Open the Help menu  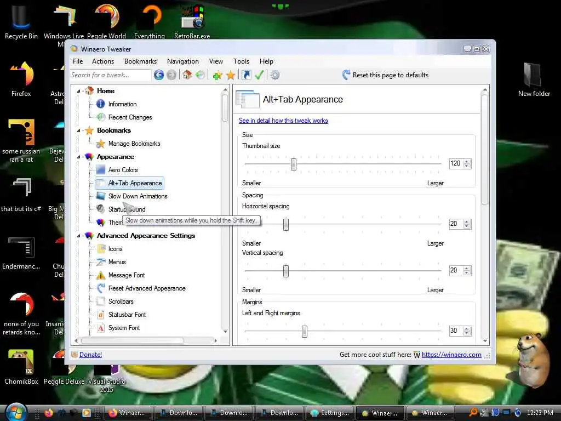[267, 61]
